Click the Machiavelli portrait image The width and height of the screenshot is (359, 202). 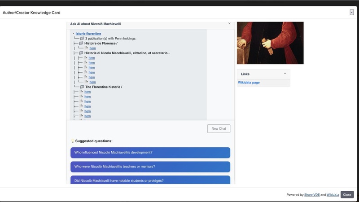(x=270, y=43)
